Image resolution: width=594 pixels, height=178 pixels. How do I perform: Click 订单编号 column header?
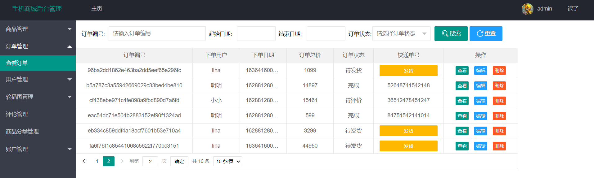(x=134, y=55)
